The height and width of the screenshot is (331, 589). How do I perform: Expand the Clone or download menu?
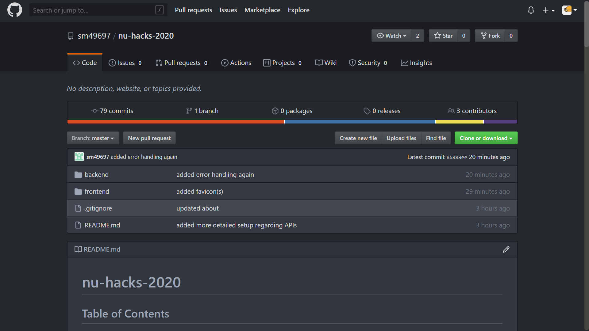tap(486, 138)
